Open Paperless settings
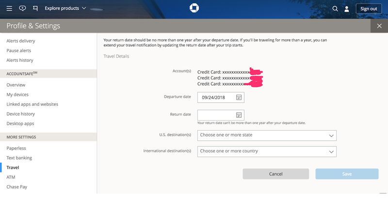 tap(16, 148)
